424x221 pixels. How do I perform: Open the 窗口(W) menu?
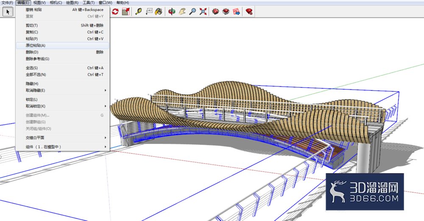106,3
